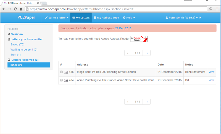Open Letters Received (2) folder
Screen dimensions: 221x134
[25, 60]
